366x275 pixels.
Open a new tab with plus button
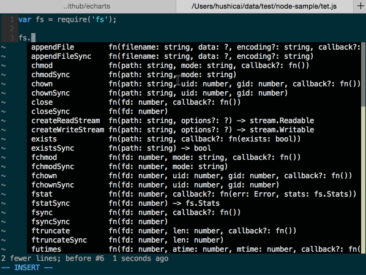[x=360, y=6]
